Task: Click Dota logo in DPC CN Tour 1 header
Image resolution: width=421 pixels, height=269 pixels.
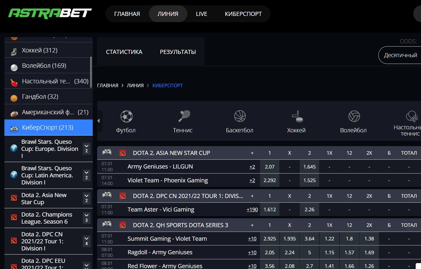Action: pos(123,196)
